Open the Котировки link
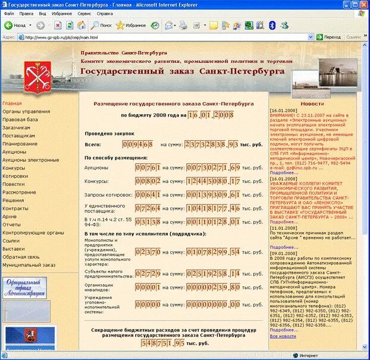370x360 pixels. 15,176
